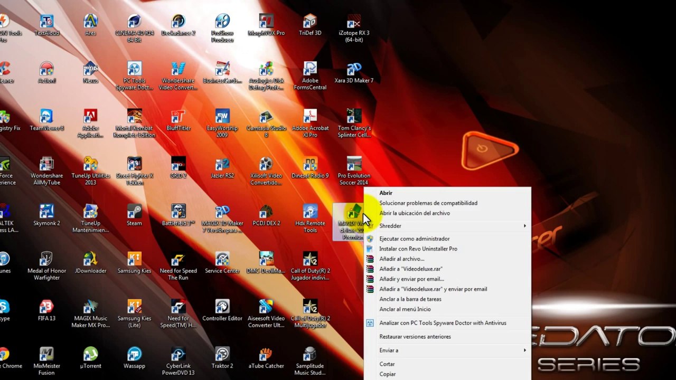Viewport: 676px width, 380px height.
Task: Select the FIFA 13 desktop icon
Action: pos(46,310)
